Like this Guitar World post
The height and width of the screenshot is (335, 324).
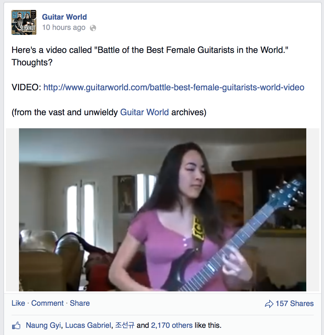coord(18,303)
